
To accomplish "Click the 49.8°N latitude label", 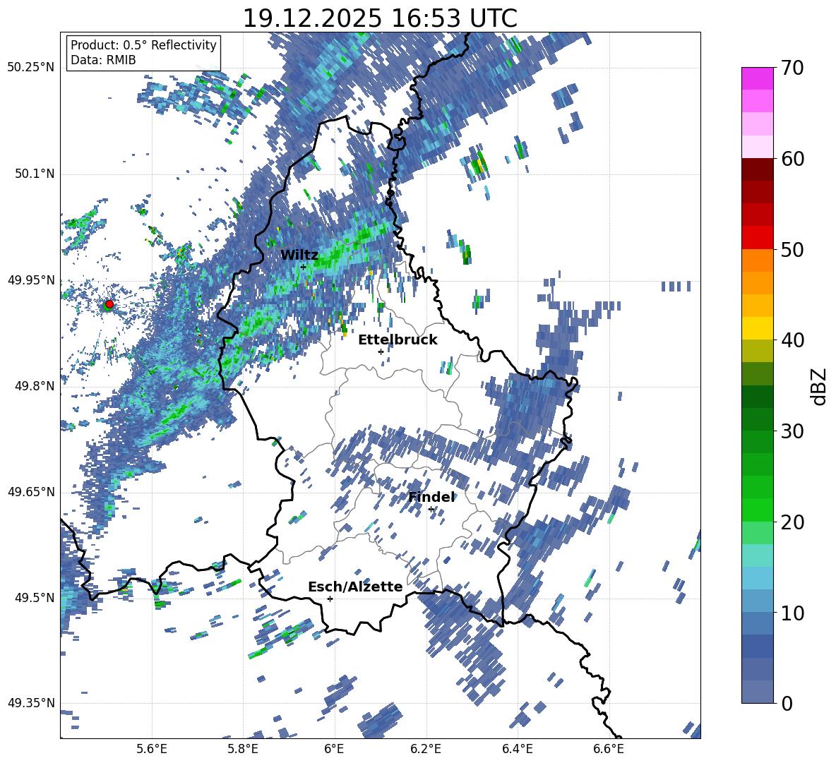I will [x=34, y=386].
